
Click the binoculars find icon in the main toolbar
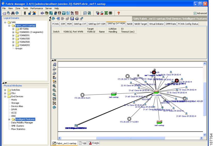click(x=13, y=13)
